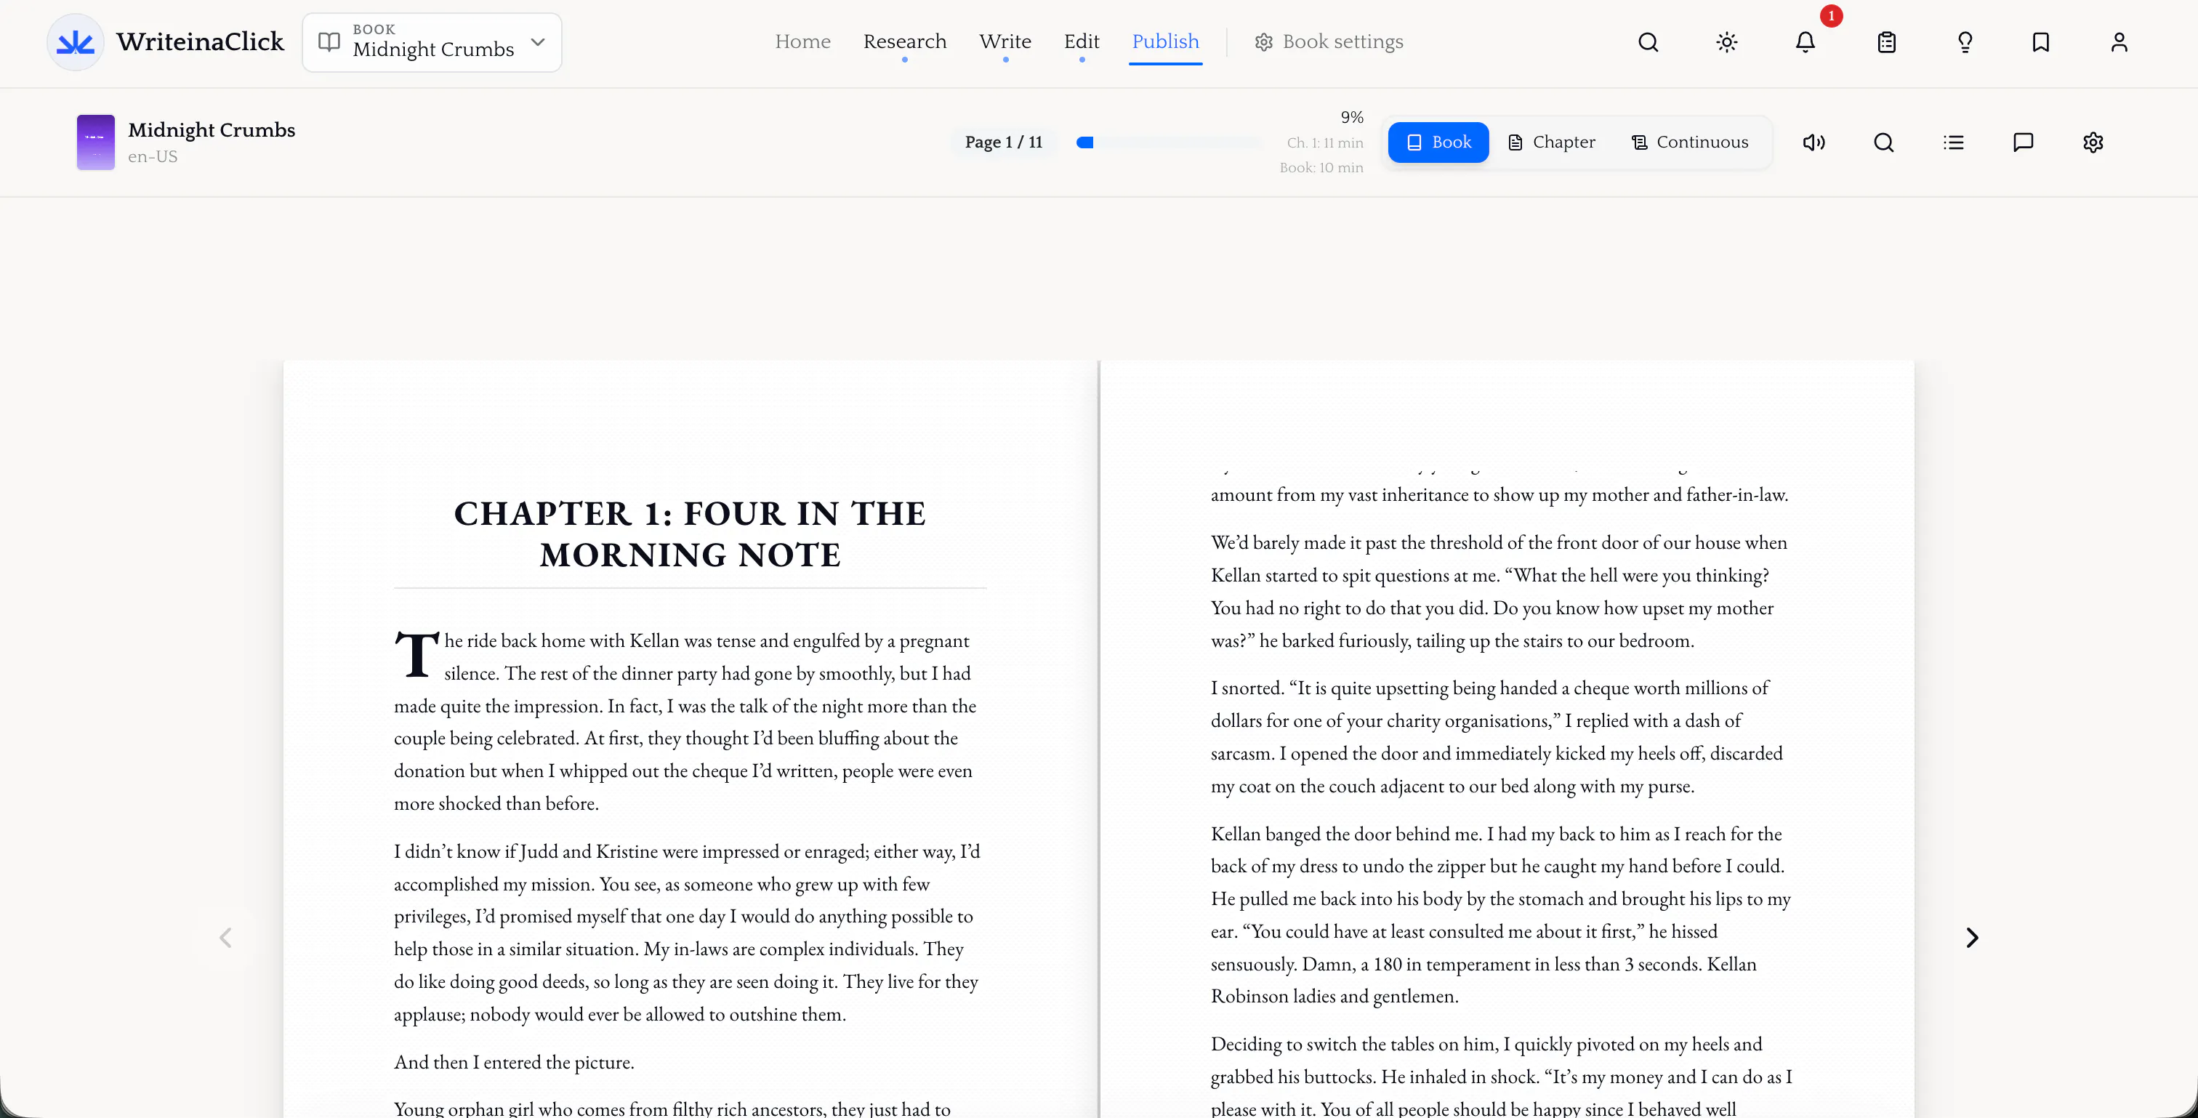Viewport: 2198px width, 1118px height.
Task: Open table of contents list icon
Action: 1953,142
